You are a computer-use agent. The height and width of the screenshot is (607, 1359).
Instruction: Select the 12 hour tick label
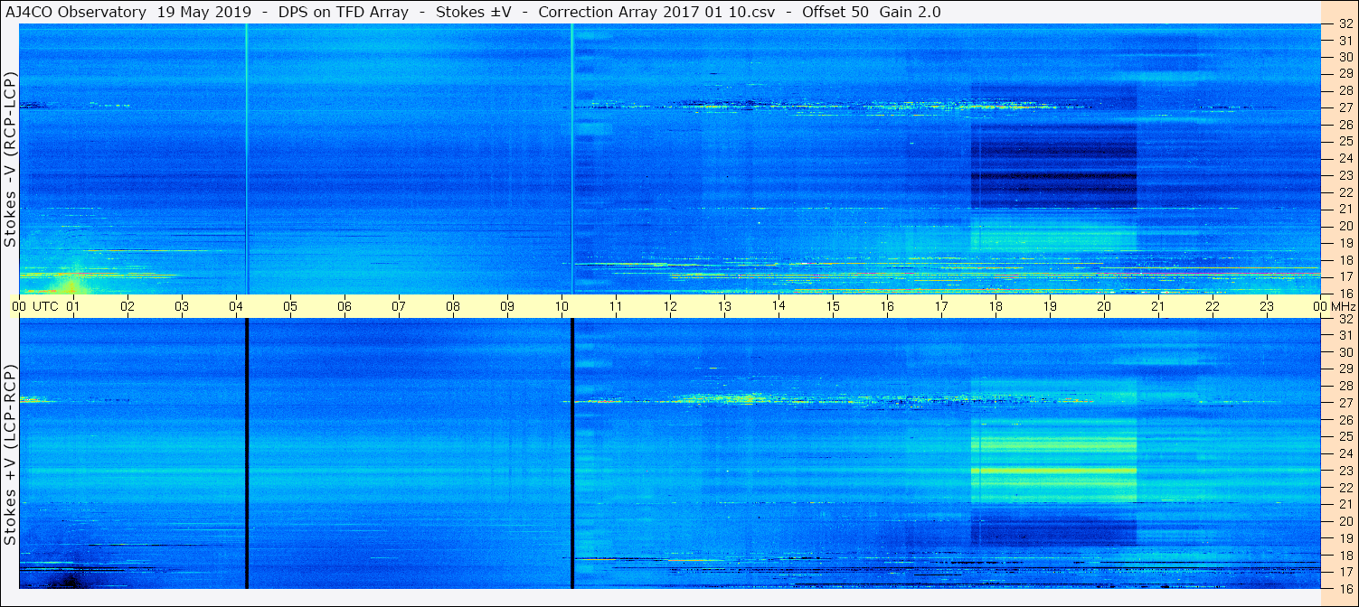[x=670, y=306]
